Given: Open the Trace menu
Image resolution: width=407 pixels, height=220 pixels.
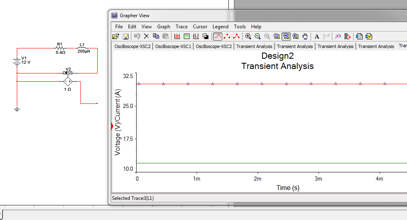Looking at the screenshot, I should [181, 27].
